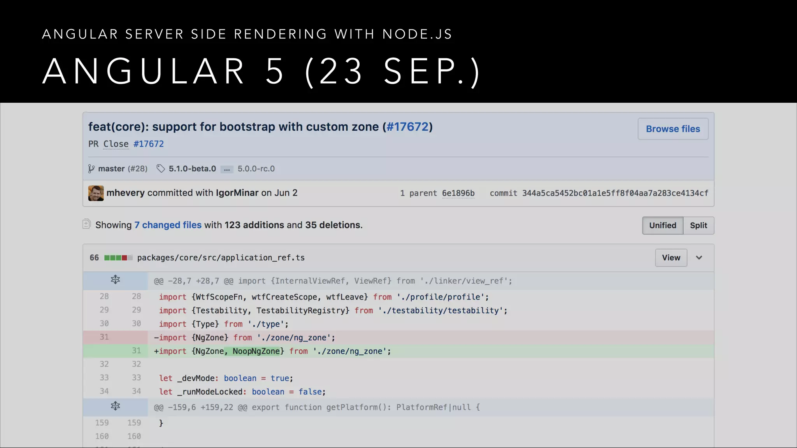The height and width of the screenshot is (448, 797).
Task: Switch to Unified diff view
Action: [663, 226]
